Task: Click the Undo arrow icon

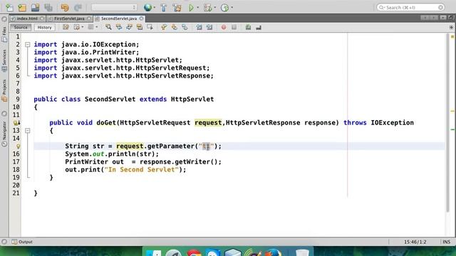Action: (x=65, y=8)
